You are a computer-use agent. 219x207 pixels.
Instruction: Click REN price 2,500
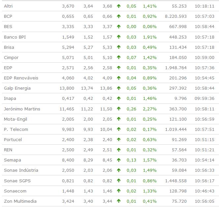(68, 150)
